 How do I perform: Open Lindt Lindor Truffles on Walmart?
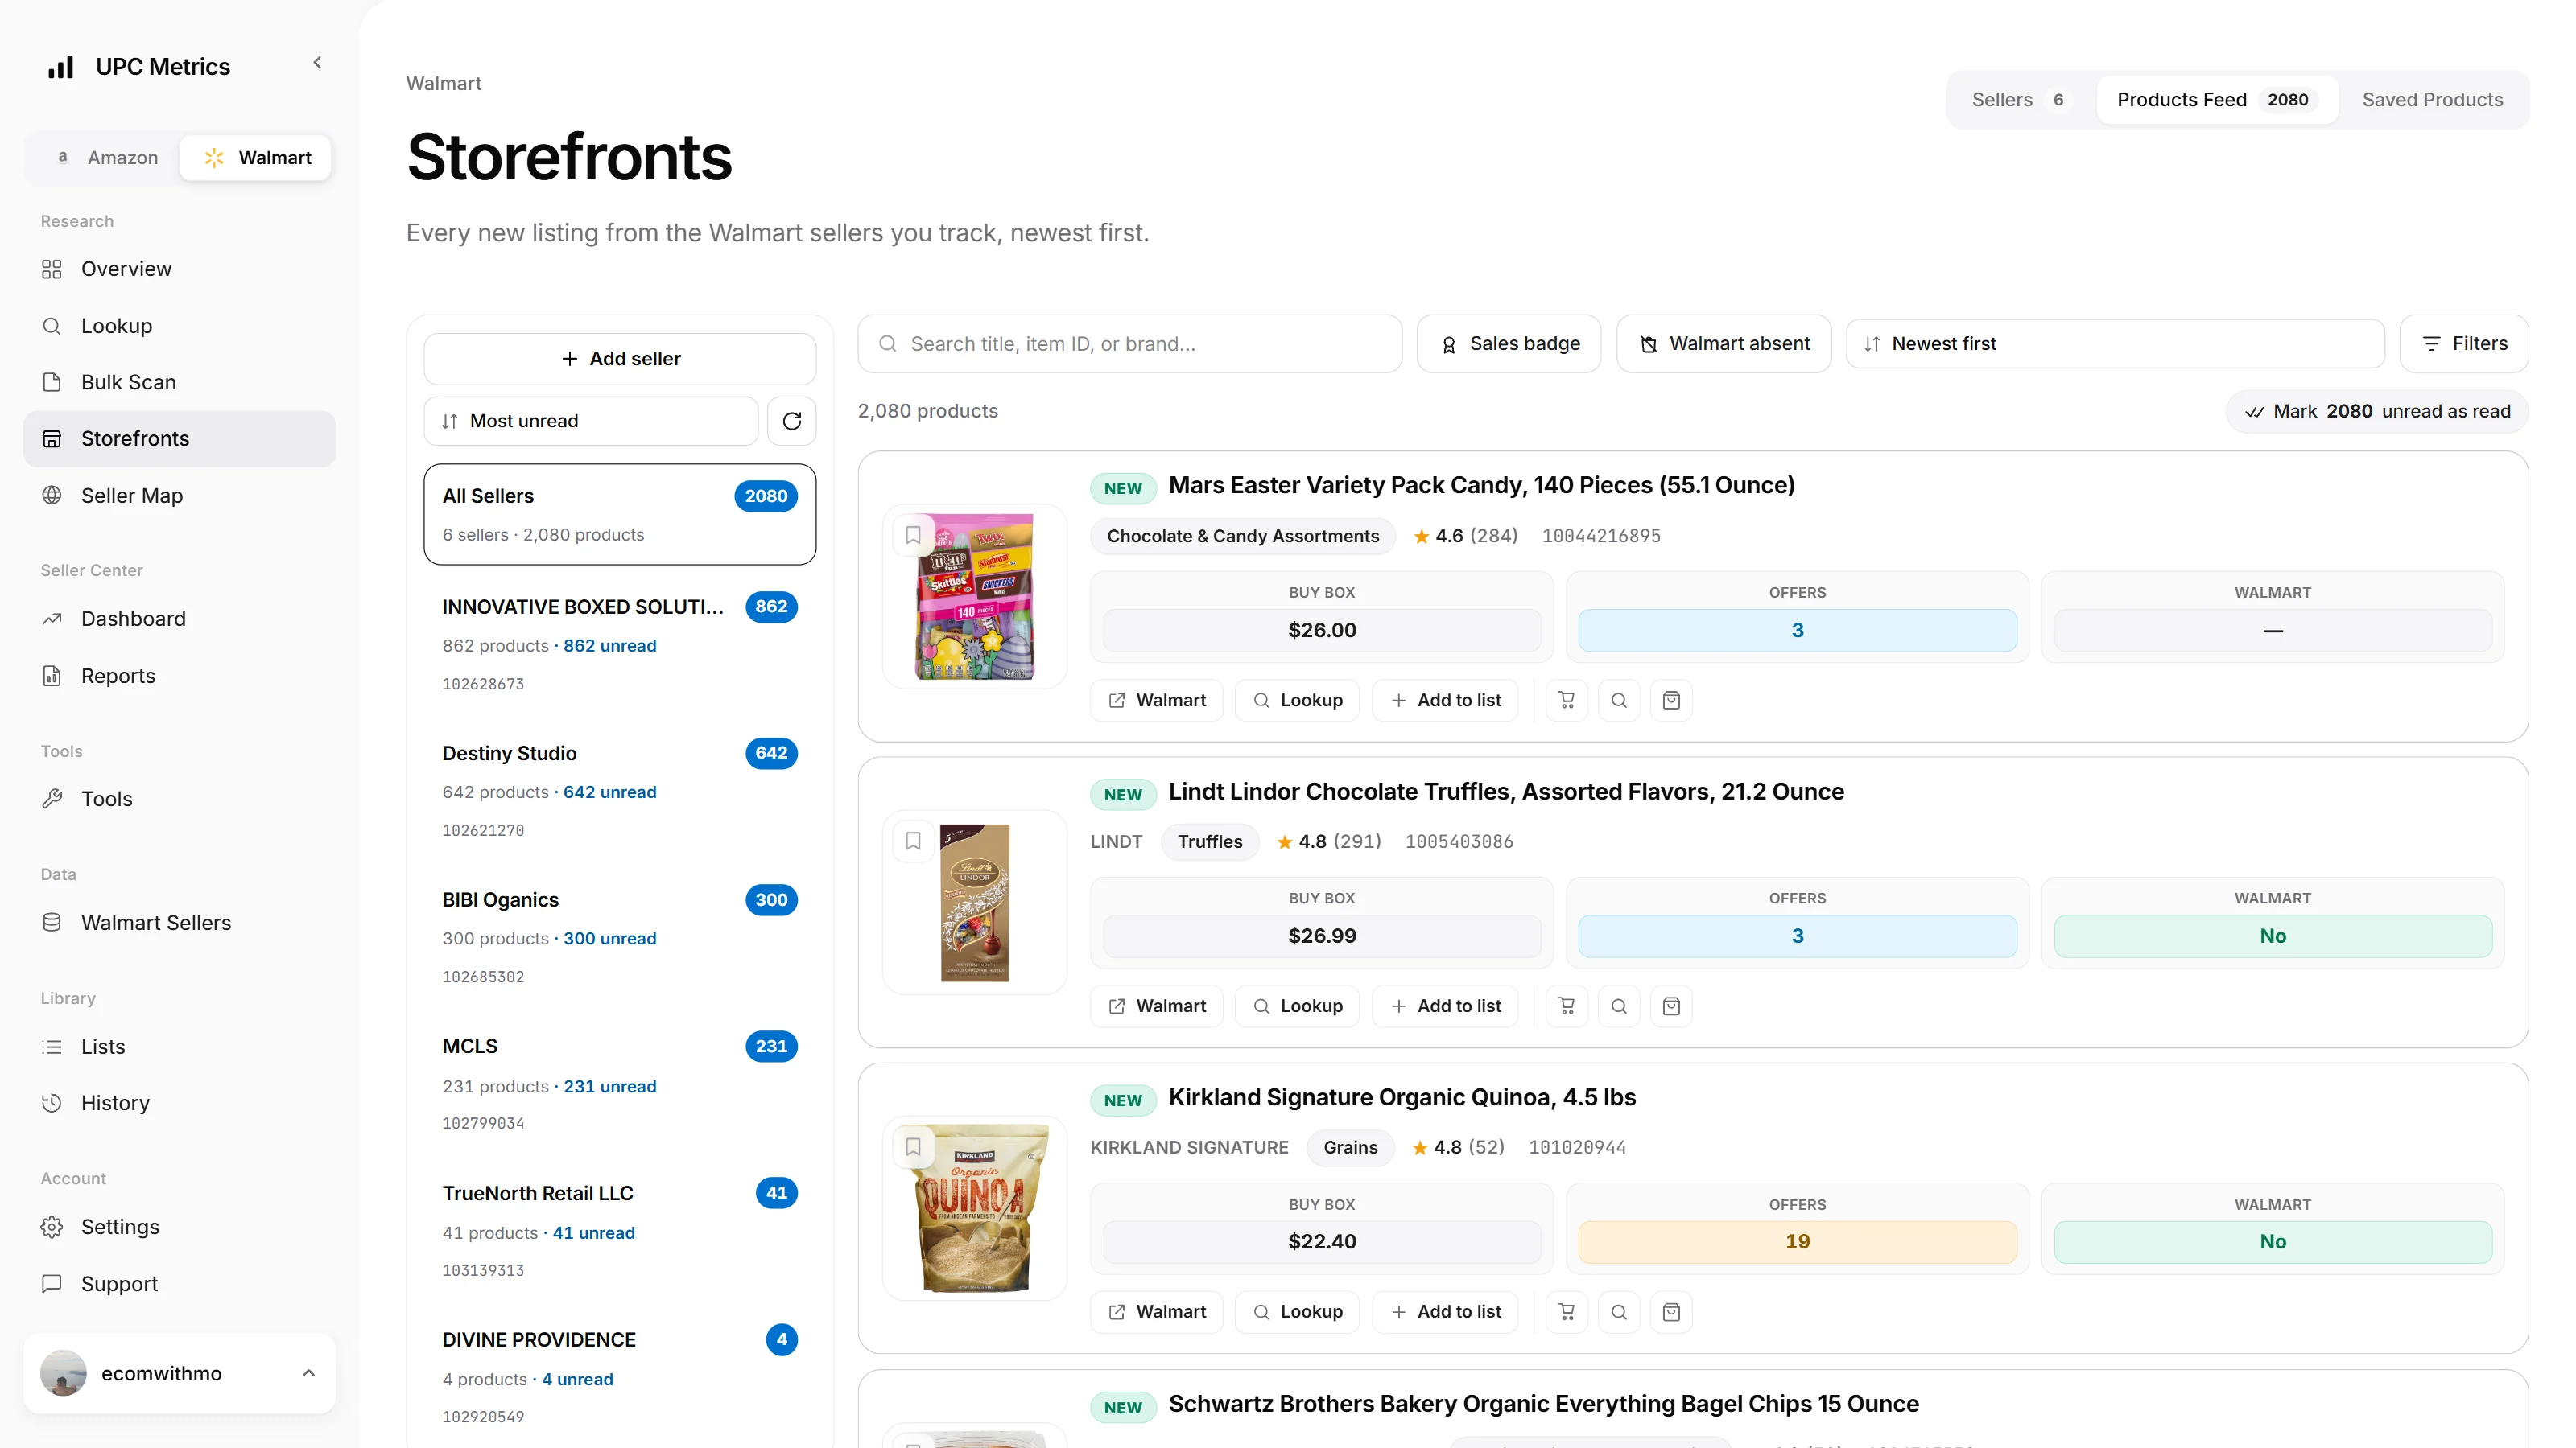tap(1157, 1006)
